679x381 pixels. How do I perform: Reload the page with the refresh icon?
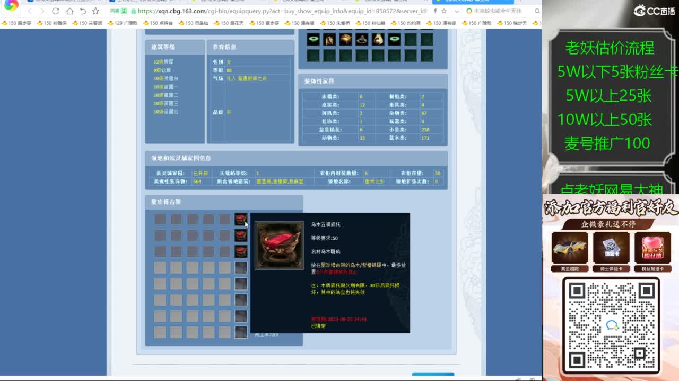56,11
